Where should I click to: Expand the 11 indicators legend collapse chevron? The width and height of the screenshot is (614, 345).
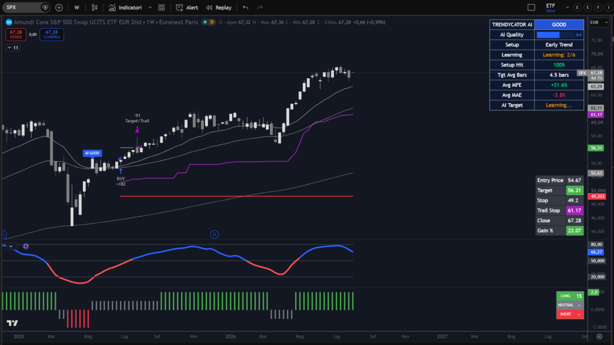(13, 48)
